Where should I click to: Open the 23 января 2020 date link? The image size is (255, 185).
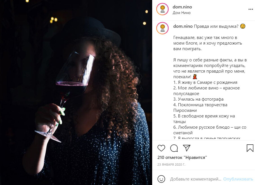pyautogui.click(x=171, y=165)
